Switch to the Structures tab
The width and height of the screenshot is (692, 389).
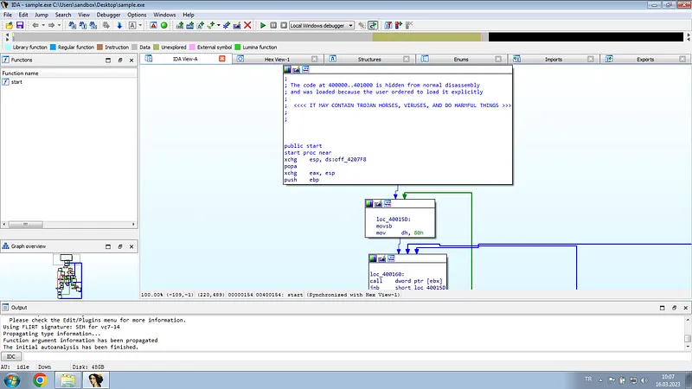coord(369,59)
